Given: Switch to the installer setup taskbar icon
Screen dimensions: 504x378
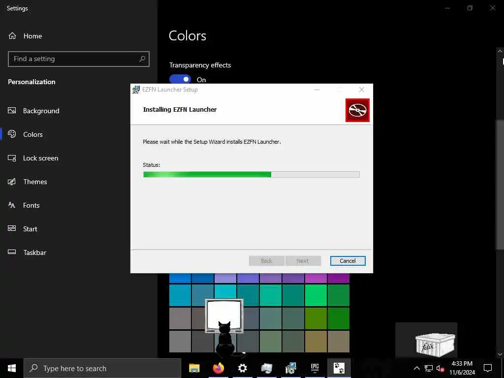Looking at the screenshot, I should click(290, 368).
